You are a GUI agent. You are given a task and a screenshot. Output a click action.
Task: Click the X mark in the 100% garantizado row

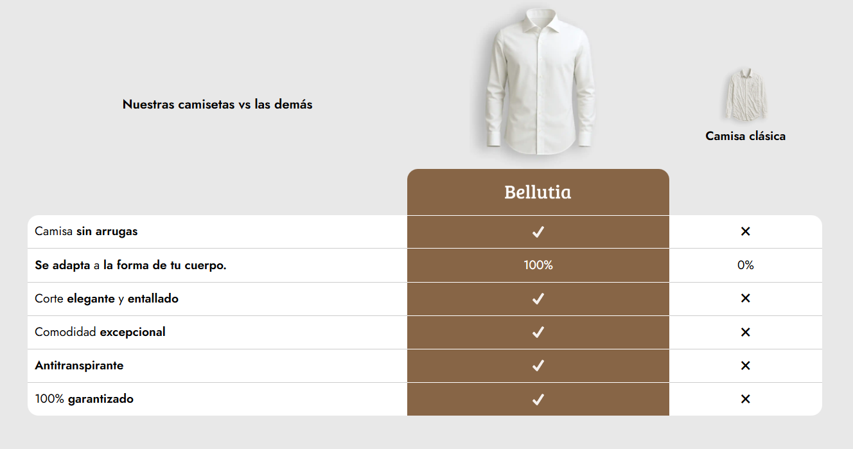click(745, 399)
